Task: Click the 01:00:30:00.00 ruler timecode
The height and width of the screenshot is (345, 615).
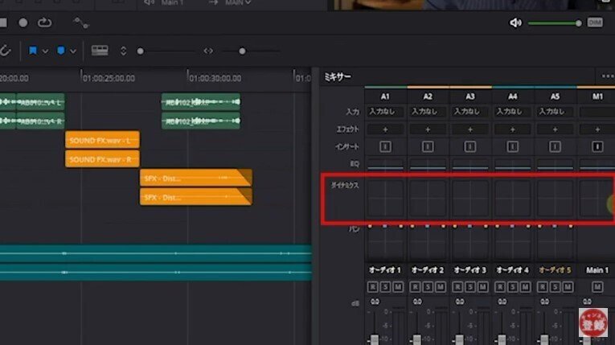Action: coord(215,79)
